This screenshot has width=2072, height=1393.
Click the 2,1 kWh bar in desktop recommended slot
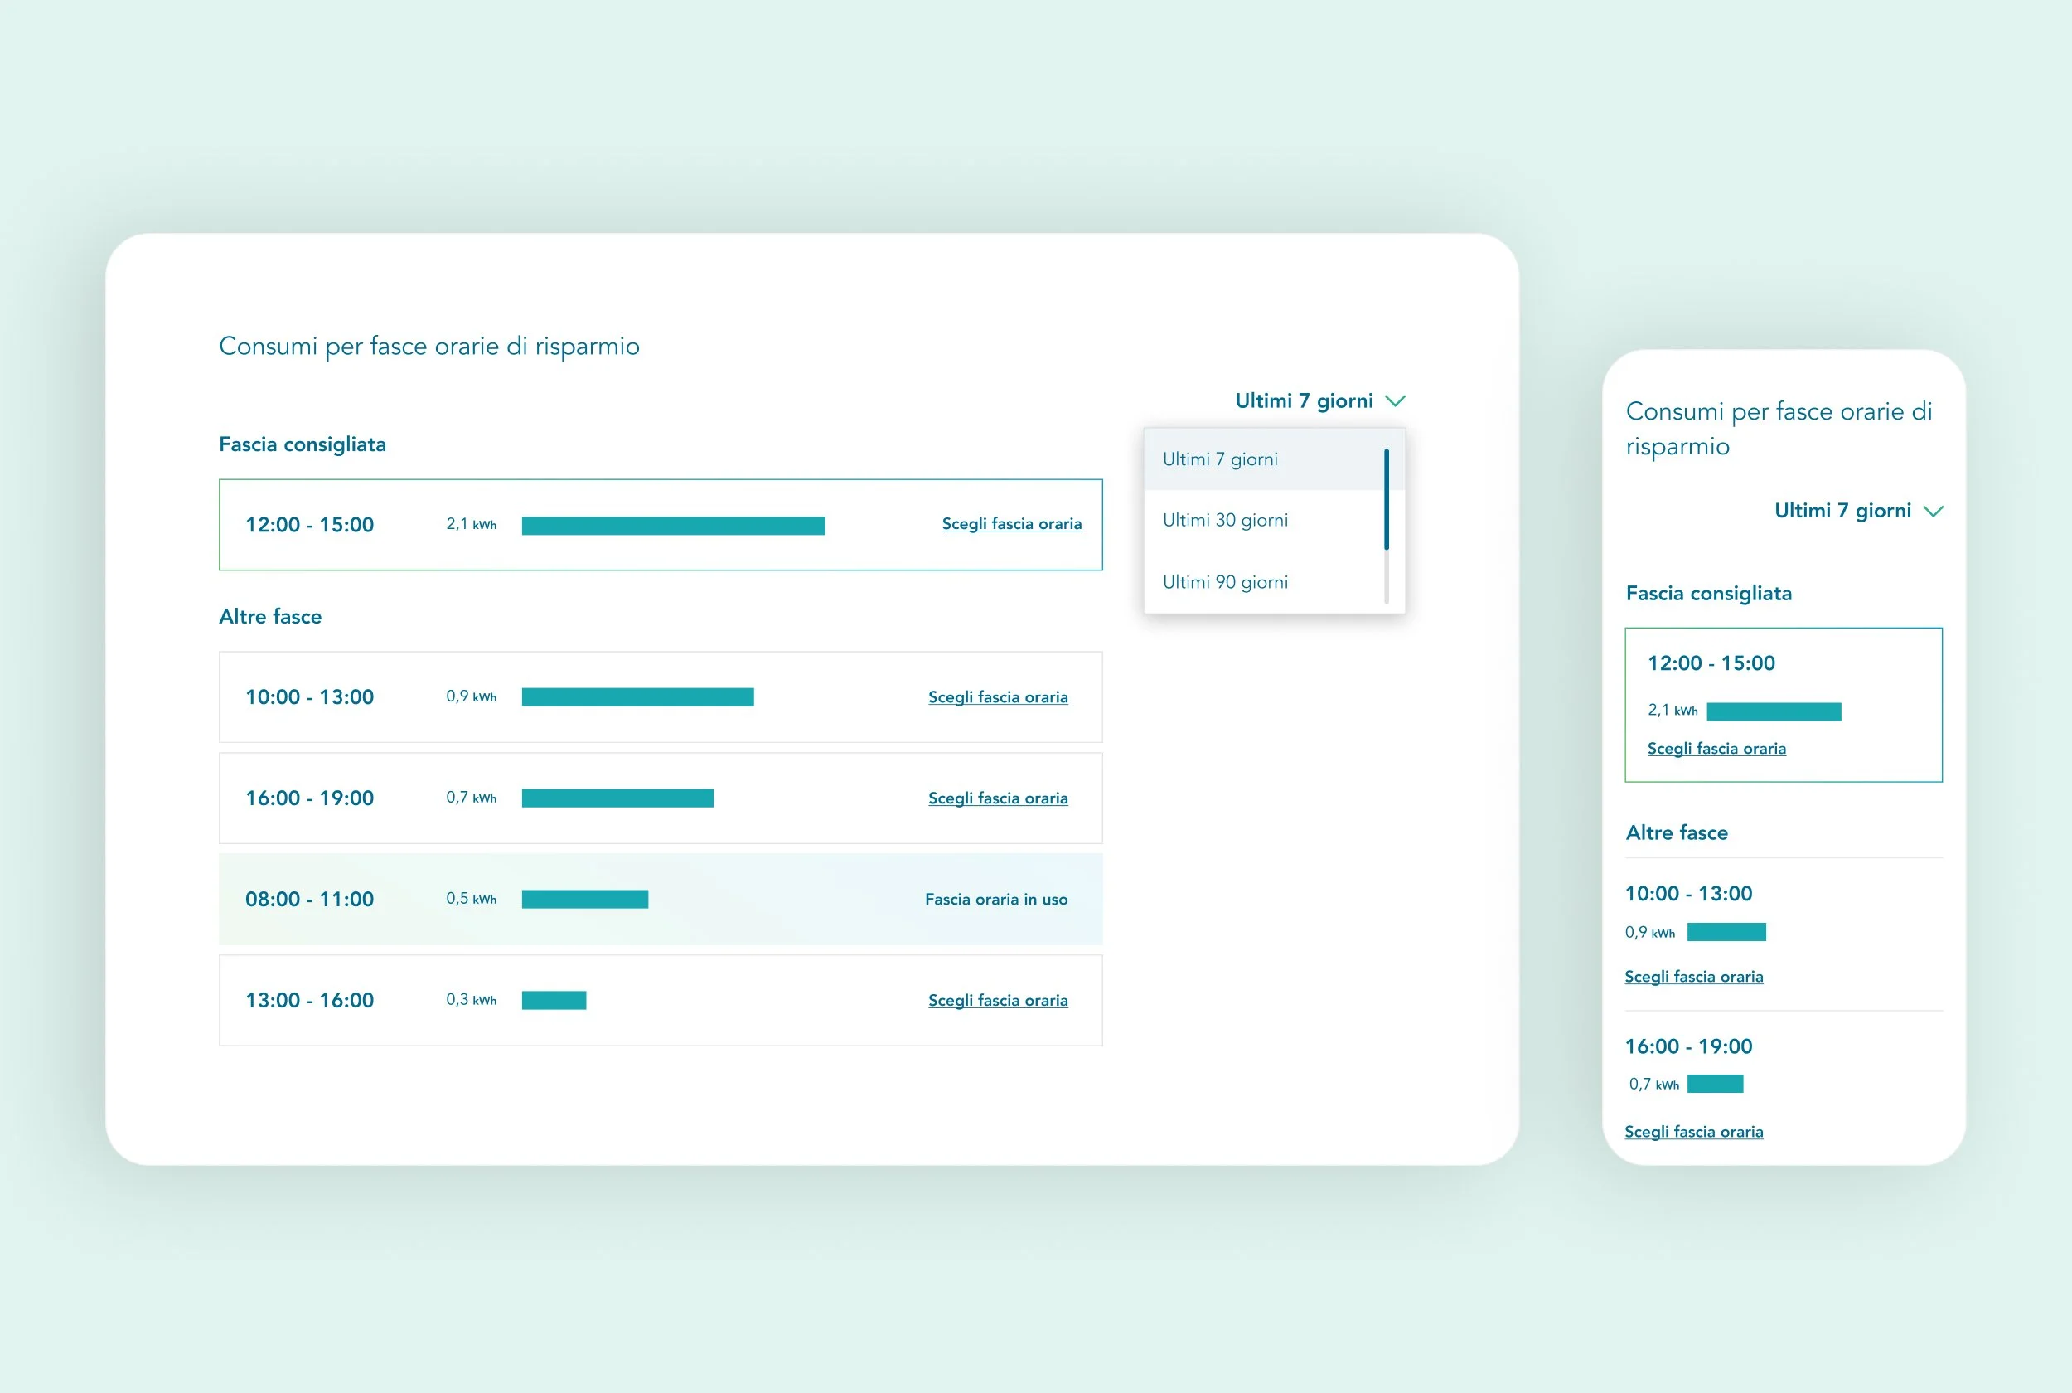[x=673, y=526]
